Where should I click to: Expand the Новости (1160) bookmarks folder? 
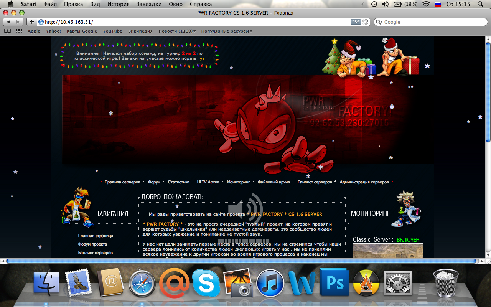click(177, 31)
